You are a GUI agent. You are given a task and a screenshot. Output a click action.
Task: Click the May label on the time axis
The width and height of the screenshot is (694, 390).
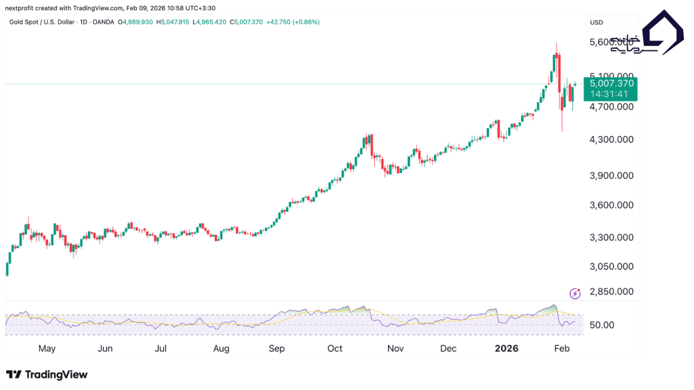(47, 349)
